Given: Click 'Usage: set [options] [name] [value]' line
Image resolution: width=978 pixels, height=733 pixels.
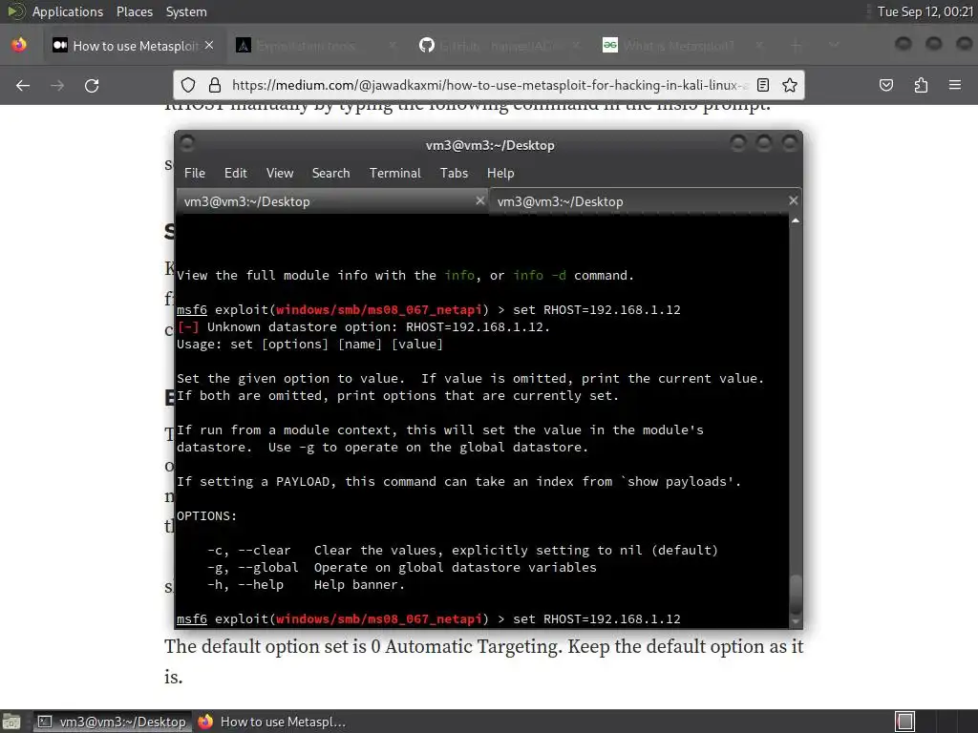Looking at the screenshot, I should tap(310, 344).
